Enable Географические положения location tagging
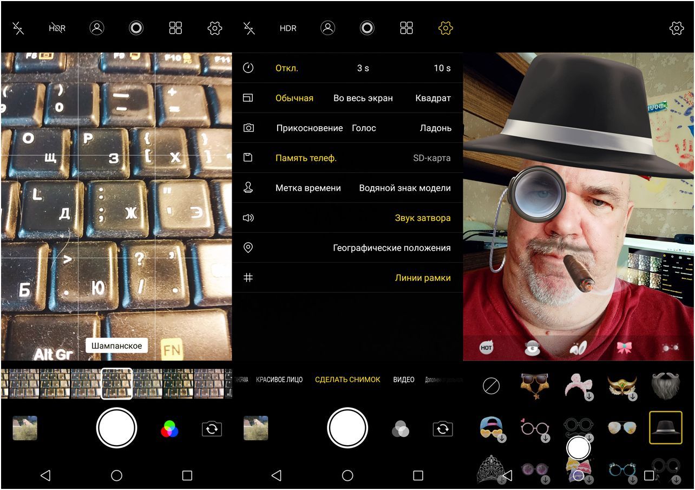The height and width of the screenshot is (490, 695). [x=391, y=248]
